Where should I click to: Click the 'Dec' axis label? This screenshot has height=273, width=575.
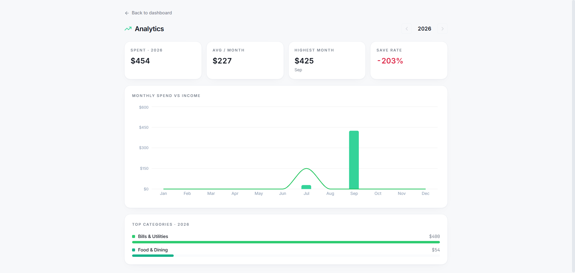tap(426, 193)
